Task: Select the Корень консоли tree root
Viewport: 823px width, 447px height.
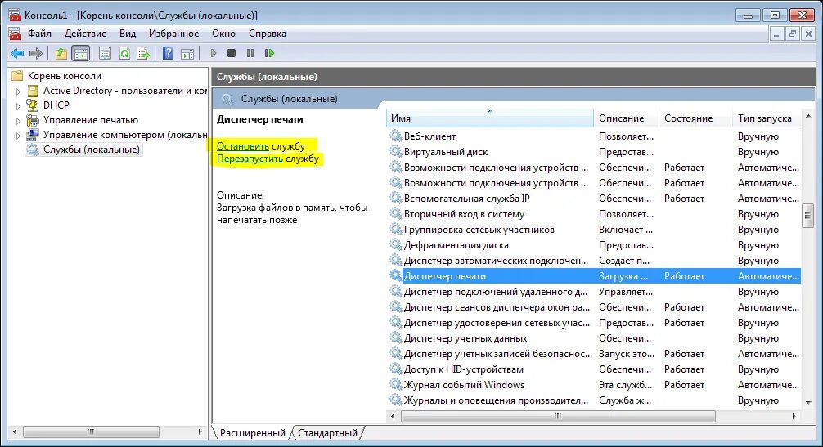Action: [64, 76]
